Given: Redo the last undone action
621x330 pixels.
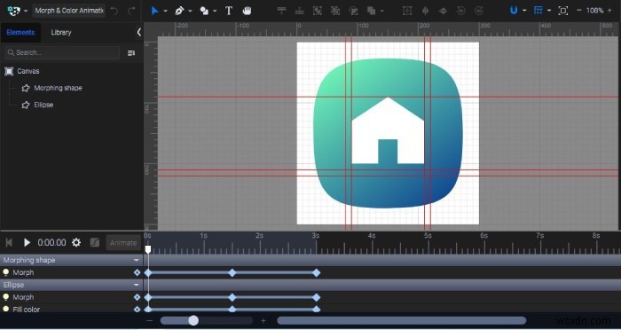Looking at the screenshot, I should 131,11.
